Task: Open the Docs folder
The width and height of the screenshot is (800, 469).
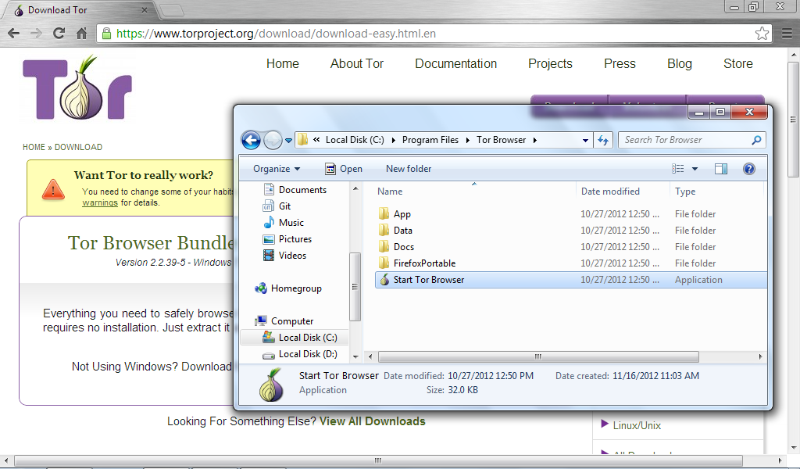Action: pos(402,246)
